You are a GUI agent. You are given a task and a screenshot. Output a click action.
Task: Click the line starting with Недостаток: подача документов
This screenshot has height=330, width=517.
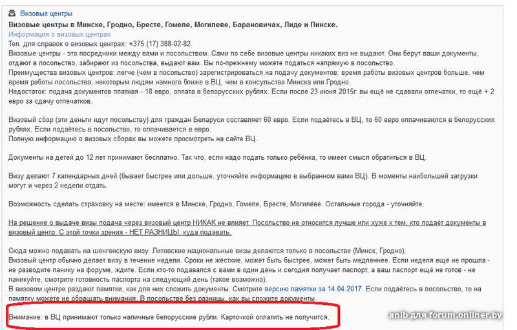pos(251,96)
